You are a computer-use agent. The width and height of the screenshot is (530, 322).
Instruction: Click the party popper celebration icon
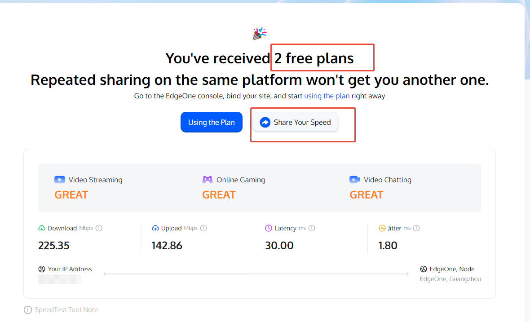[260, 33]
